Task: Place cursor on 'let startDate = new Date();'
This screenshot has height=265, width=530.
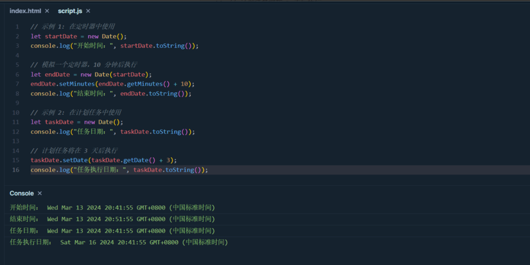Action: point(78,36)
